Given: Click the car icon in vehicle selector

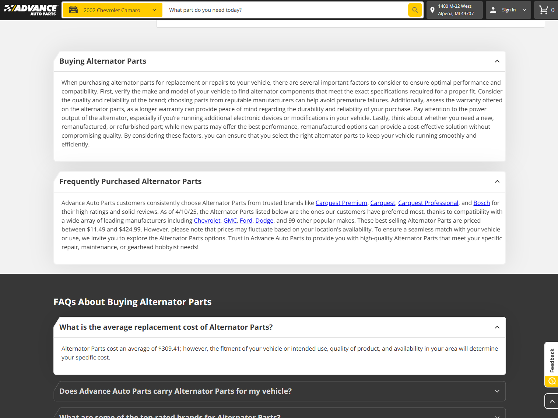Looking at the screenshot, I should tap(73, 10).
